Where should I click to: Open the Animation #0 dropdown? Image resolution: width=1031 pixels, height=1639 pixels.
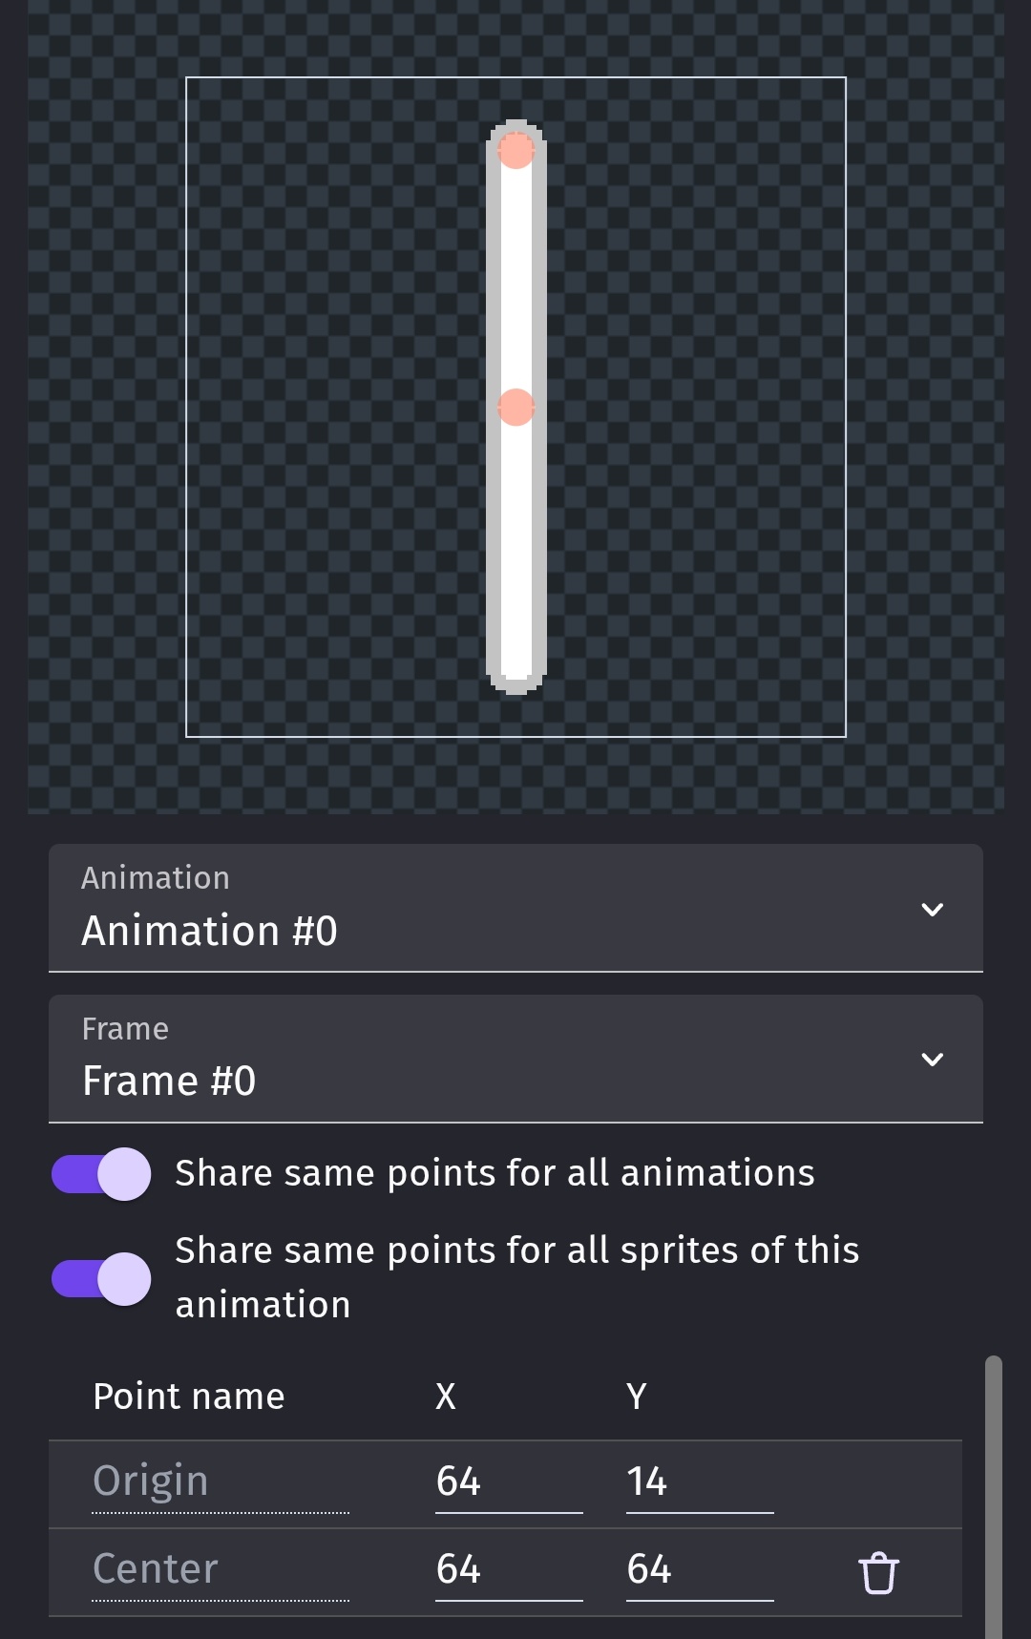point(515,908)
